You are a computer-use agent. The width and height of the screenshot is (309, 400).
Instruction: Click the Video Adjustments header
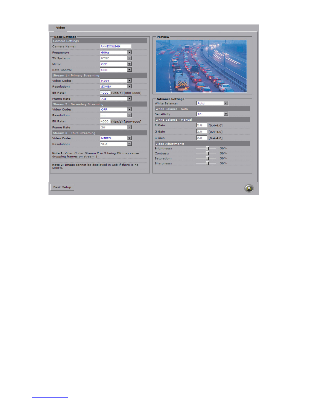tap(202, 144)
